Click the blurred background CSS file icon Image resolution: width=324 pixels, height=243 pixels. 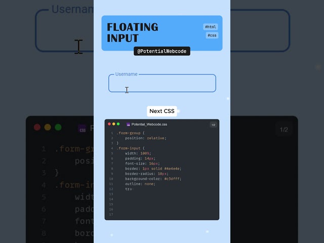[82, 129]
